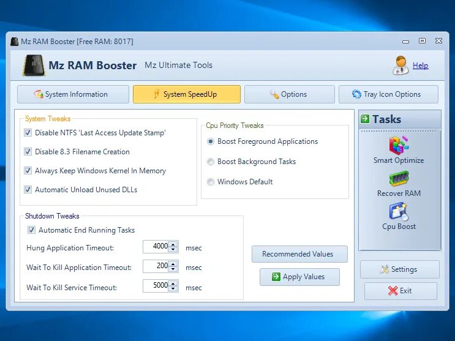
Task: Click the Recover RAM memory icon
Action: point(399,179)
